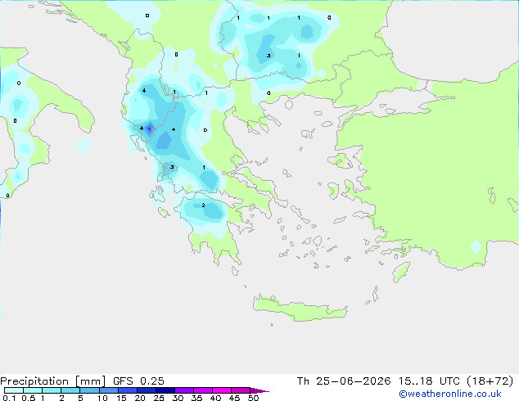Image resolution: width=519 pixels, height=401 pixels.
Task: Open the weatheronline.co.uk copyright link
Action: pyautogui.click(x=450, y=394)
